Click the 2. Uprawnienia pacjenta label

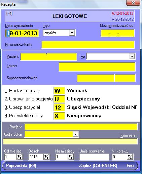click(x=29, y=99)
